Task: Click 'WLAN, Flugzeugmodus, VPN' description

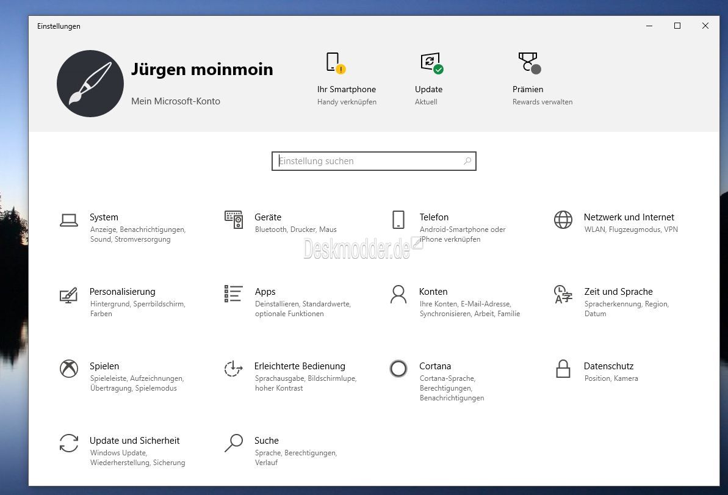Action: 631,229
